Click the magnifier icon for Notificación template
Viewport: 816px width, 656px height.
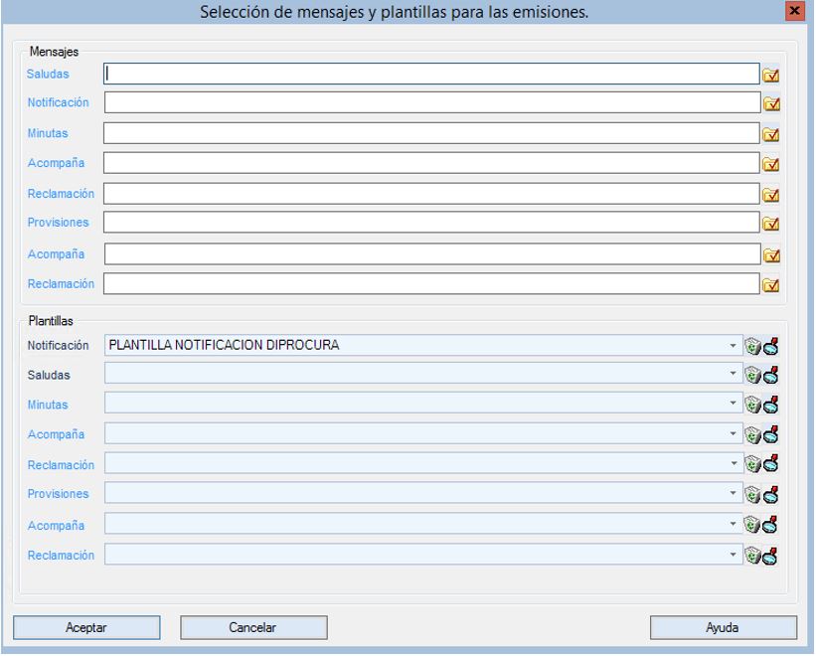[x=769, y=346]
